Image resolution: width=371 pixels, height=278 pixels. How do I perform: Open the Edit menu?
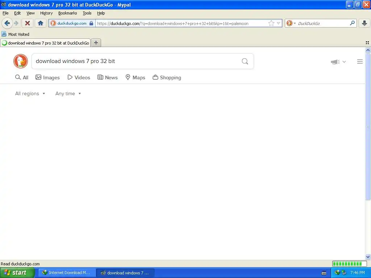point(17,13)
